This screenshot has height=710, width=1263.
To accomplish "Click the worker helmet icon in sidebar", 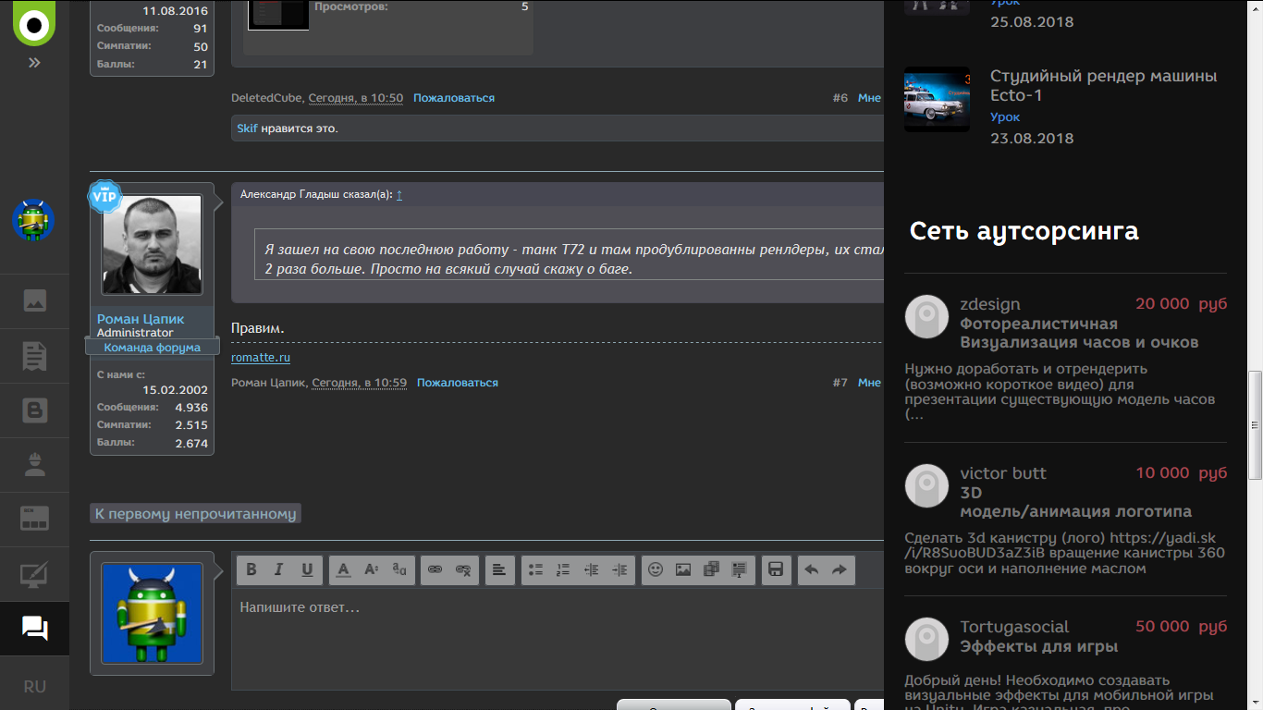I will (34, 465).
